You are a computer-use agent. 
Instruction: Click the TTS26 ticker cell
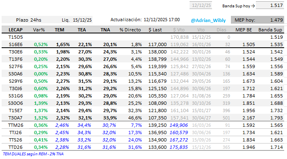pos(16,140)
